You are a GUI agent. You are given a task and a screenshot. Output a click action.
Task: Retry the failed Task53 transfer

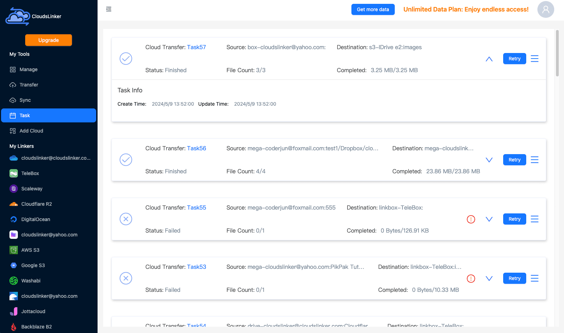click(514, 278)
